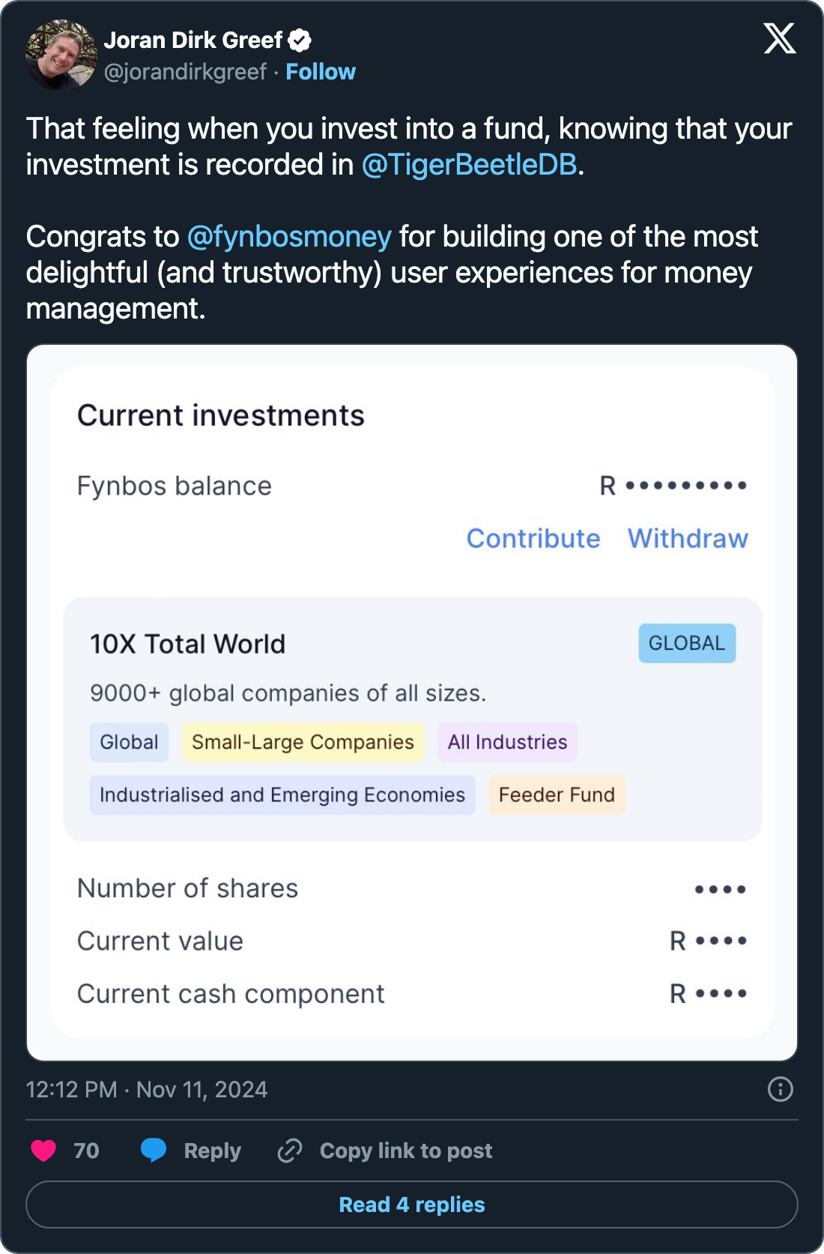Click the GLOBAL fund badge

(x=687, y=643)
